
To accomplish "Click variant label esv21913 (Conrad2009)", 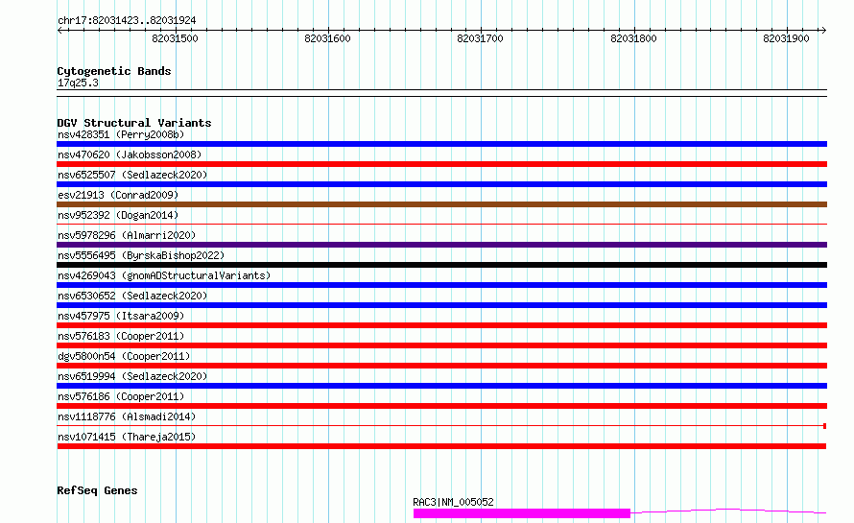I will point(118,195).
